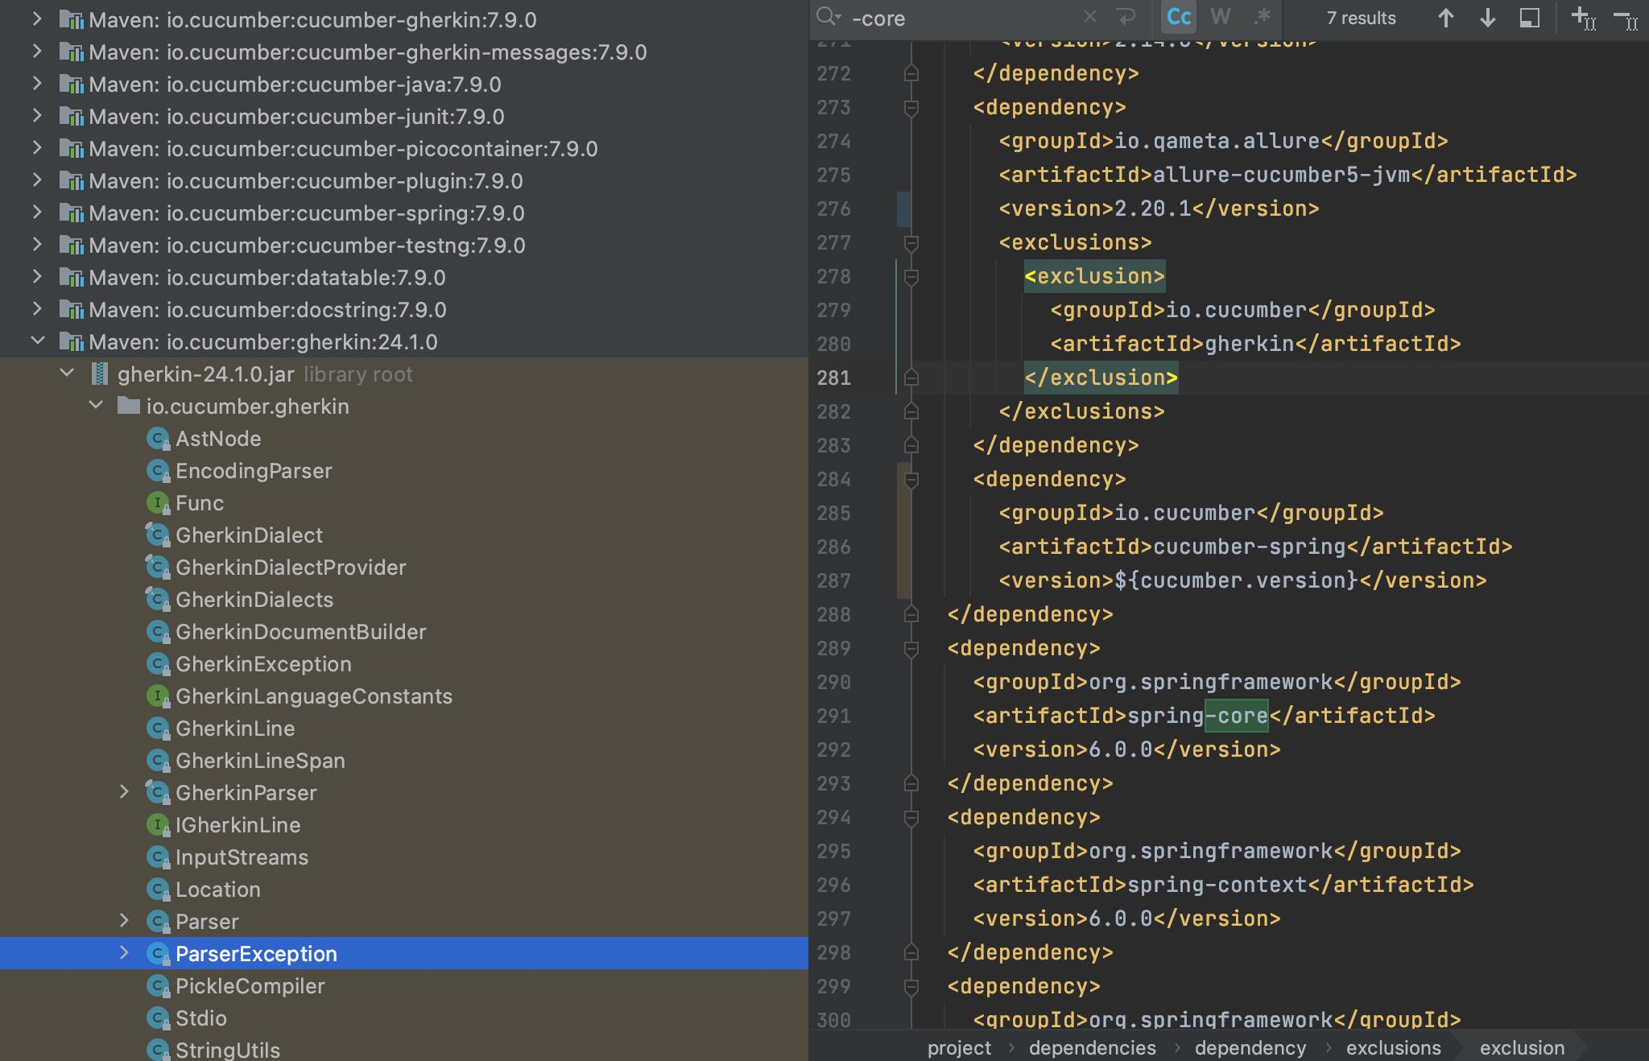Expand the GherkinParser class node

click(124, 792)
